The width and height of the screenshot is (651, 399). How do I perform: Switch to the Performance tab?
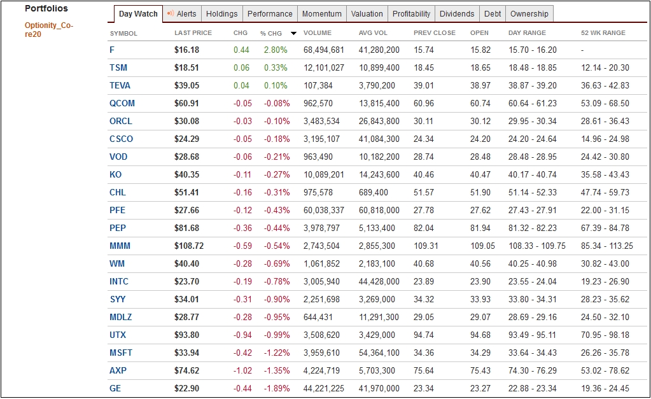[270, 14]
